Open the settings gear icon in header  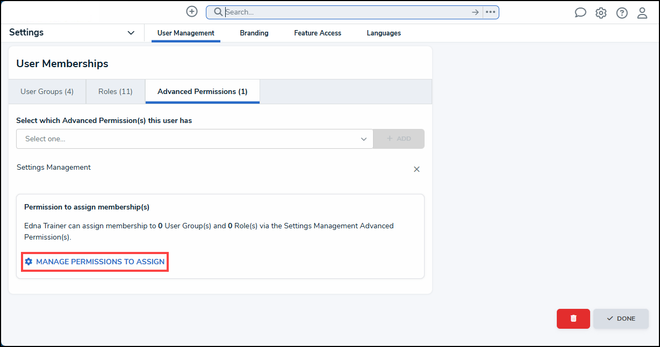[x=601, y=13]
